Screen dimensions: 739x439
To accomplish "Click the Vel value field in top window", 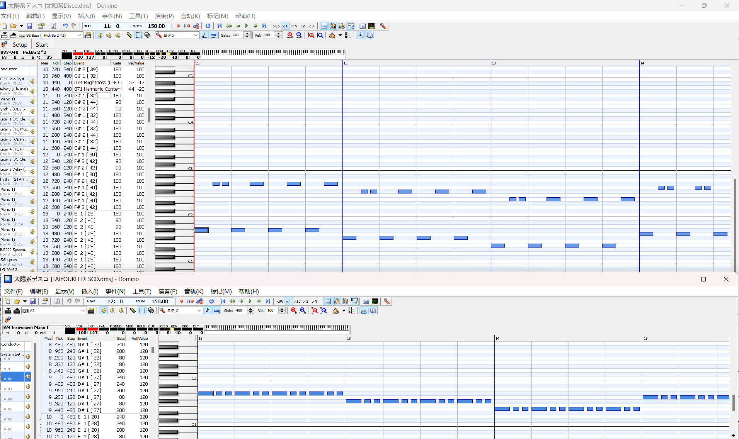I will coord(269,35).
